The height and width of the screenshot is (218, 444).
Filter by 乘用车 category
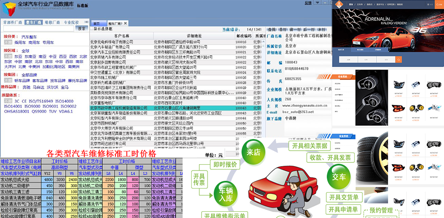click(20, 43)
